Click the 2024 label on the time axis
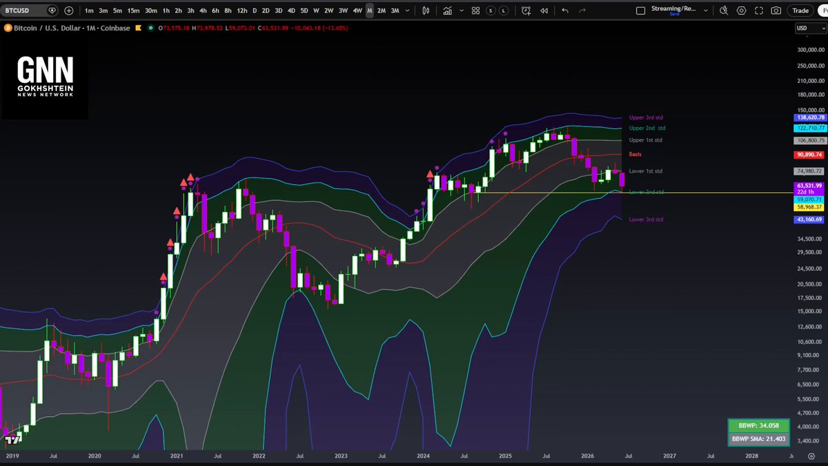828x466 pixels. (423, 456)
